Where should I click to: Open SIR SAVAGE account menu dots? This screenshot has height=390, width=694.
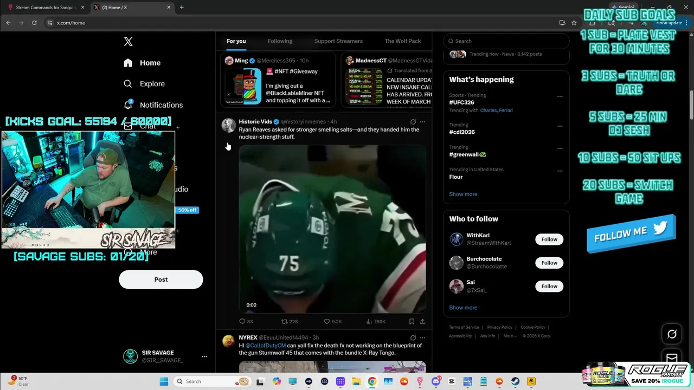[204, 356]
